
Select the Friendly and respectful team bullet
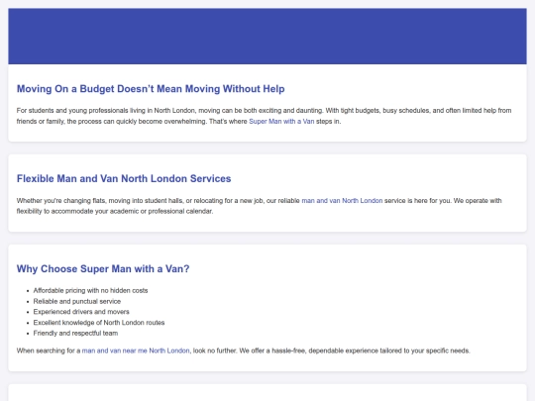[x=75, y=333]
